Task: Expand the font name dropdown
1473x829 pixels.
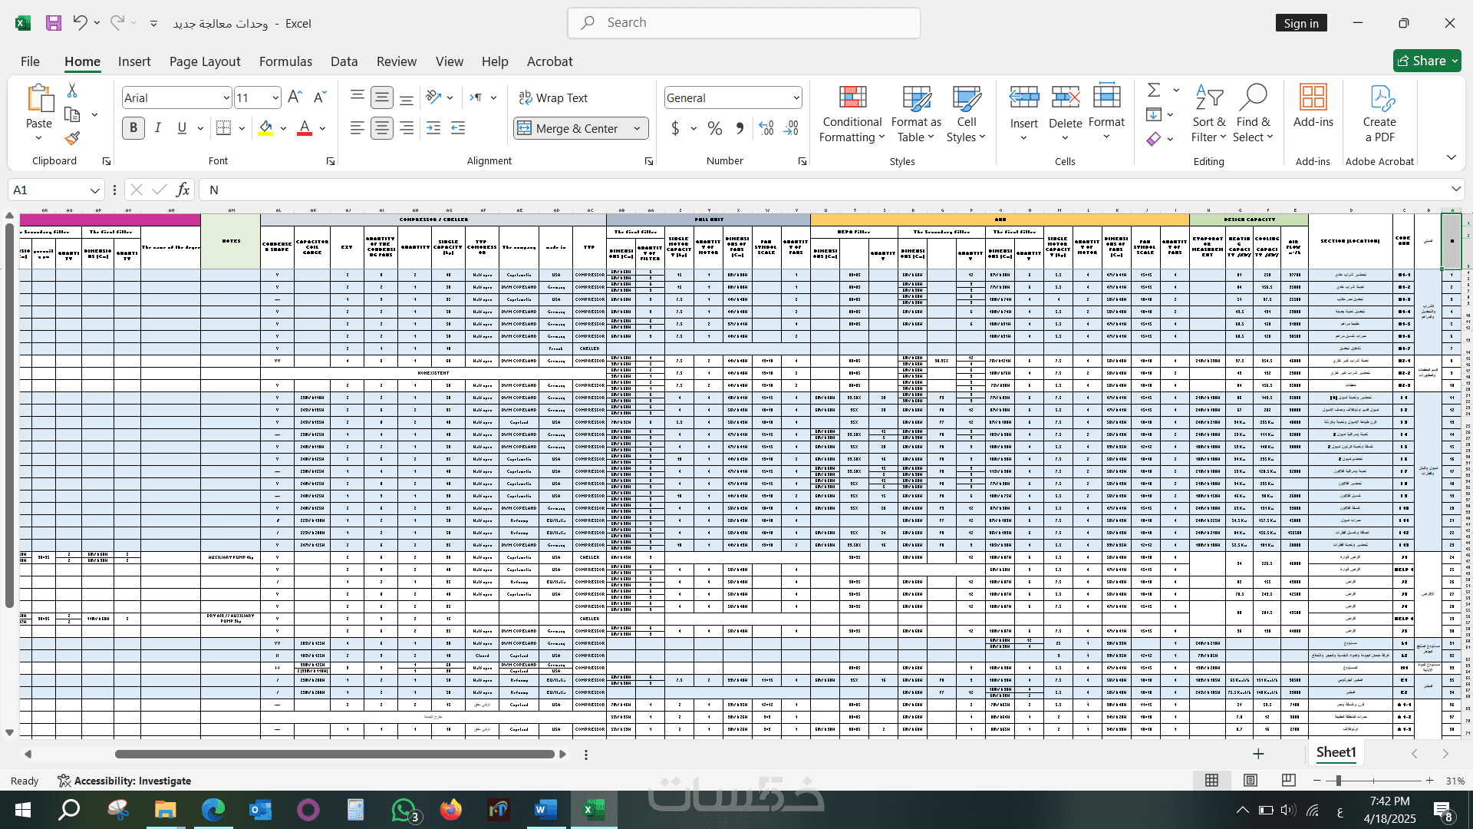Action: click(226, 97)
